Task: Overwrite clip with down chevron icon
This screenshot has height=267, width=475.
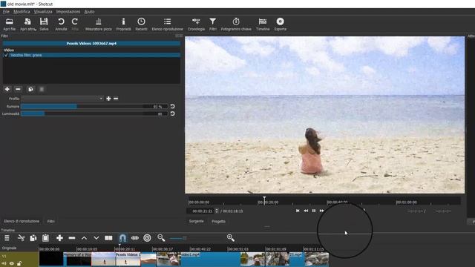Action: (x=96, y=238)
